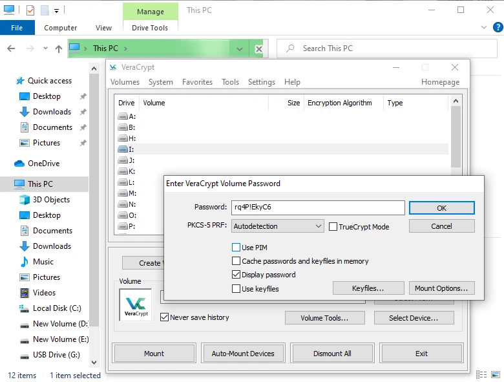Click Auto-Mount Devices button
The height and width of the screenshot is (382, 504).
coord(243,354)
